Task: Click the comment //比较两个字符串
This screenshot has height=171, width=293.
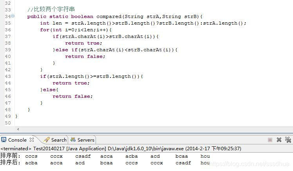Action: coord(51,9)
